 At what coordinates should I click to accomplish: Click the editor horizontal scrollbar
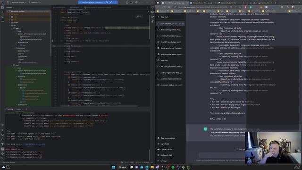[x=99, y=106]
